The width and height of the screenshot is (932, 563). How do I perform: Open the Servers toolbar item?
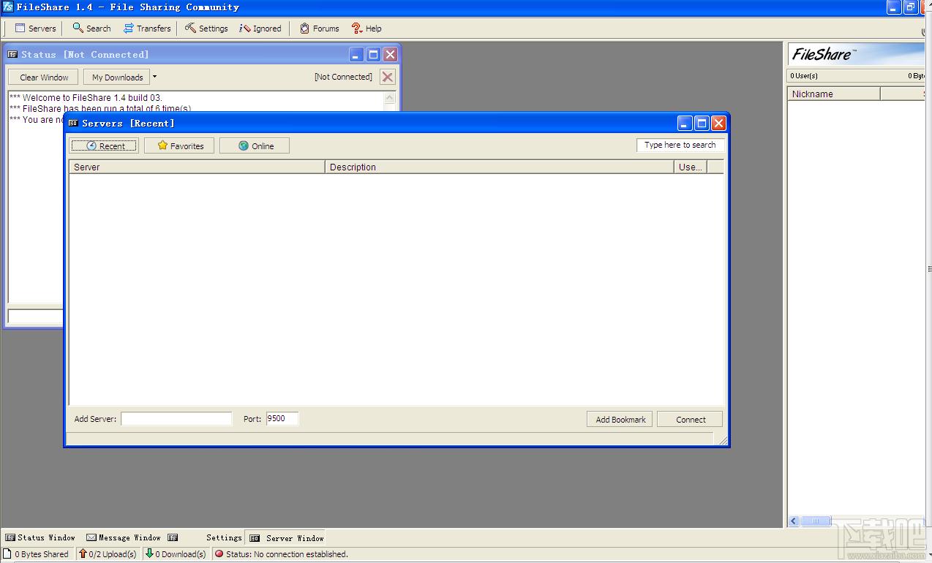[x=36, y=29]
